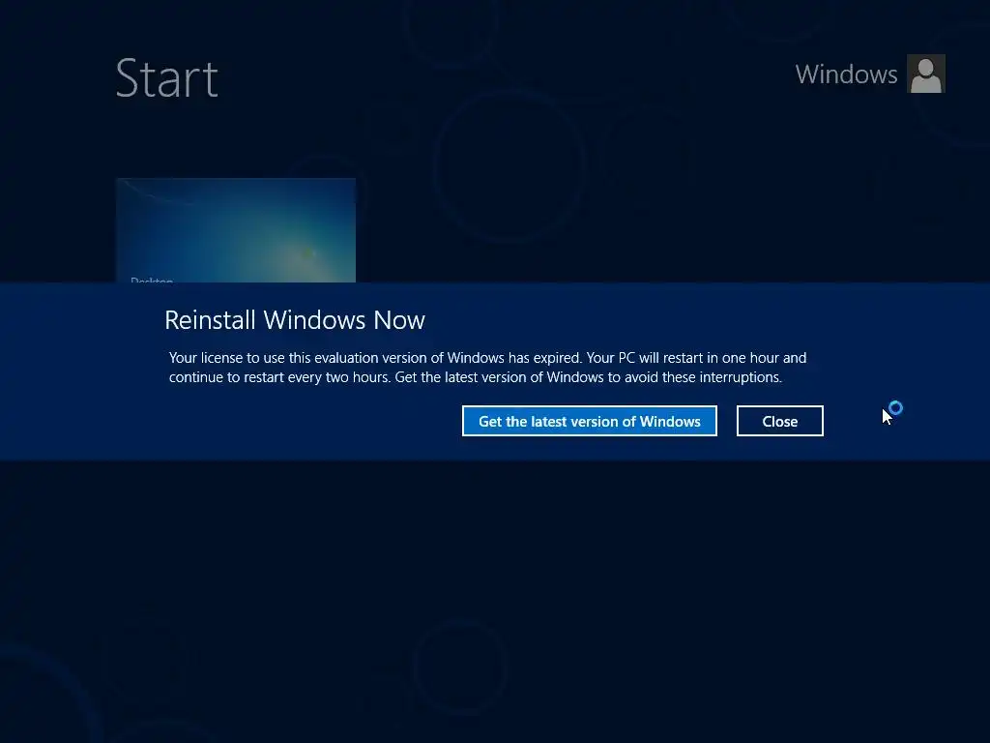Open the Desktop tile
The image size is (990, 743).
(236, 230)
